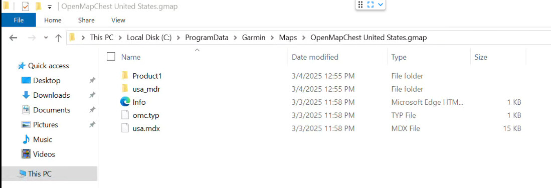Image resolution: width=551 pixels, height=188 pixels.
Task: Select the omc.typ file icon
Action: pos(125,115)
